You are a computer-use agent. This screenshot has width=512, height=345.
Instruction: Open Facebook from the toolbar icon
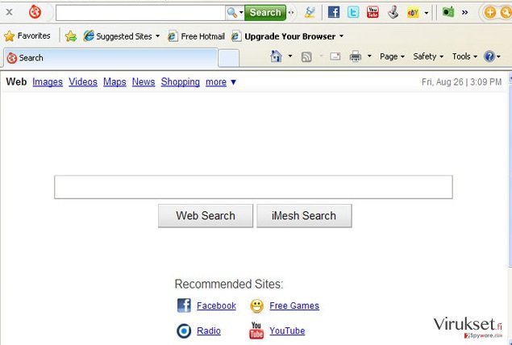point(334,12)
